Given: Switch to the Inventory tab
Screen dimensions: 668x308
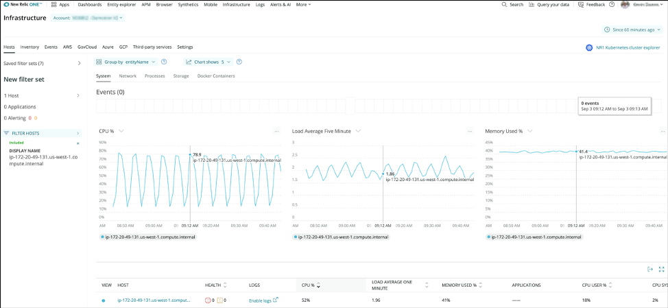Looking at the screenshot, I should pos(29,47).
